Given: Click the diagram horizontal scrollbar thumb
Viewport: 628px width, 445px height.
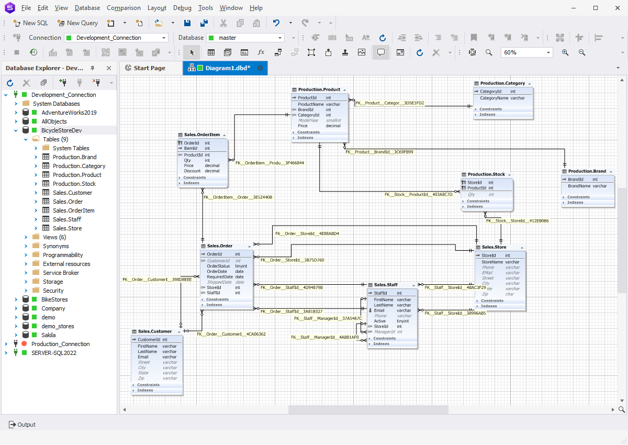Looking at the screenshot, I should [368, 409].
